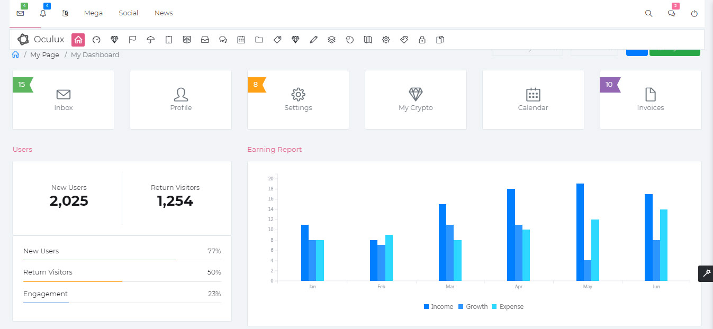Click the purple 10 ribbon on Invoices card

(609, 85)
